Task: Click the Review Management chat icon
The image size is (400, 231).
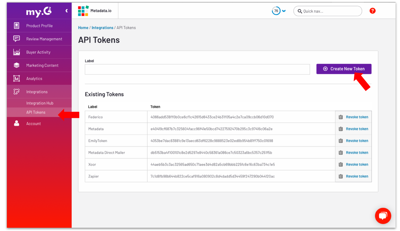Action: [x=17, y=39]
